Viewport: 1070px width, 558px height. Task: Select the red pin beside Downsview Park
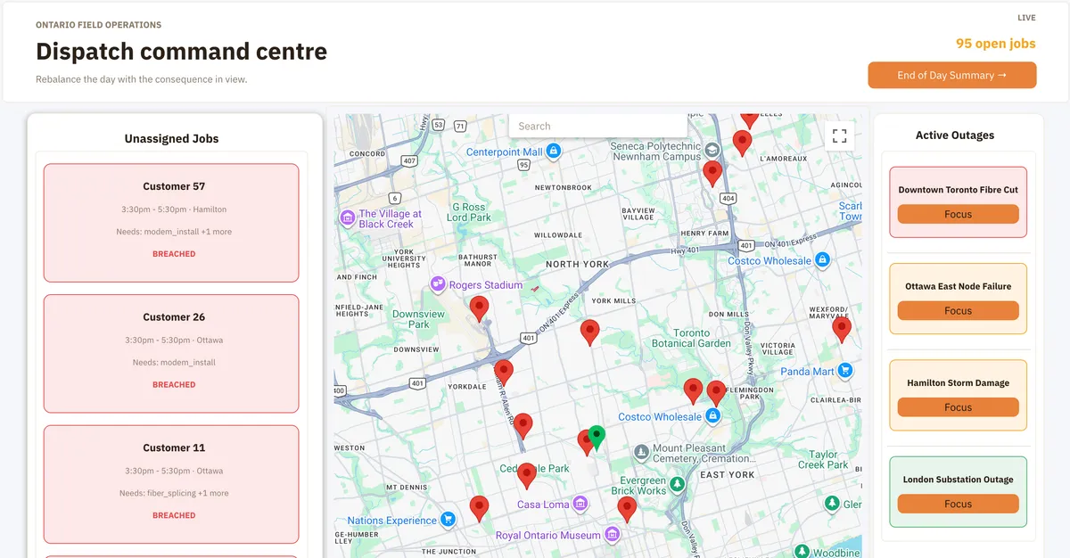[x=480, y=308]
